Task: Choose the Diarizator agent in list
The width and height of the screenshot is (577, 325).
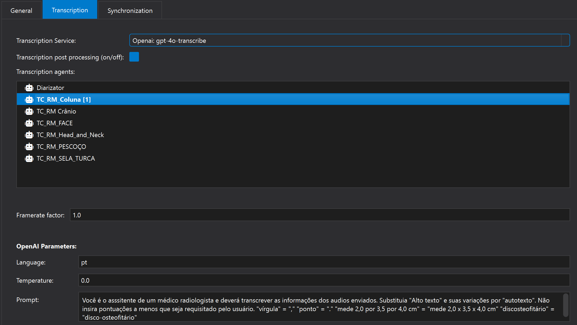Action: point(293,88)
